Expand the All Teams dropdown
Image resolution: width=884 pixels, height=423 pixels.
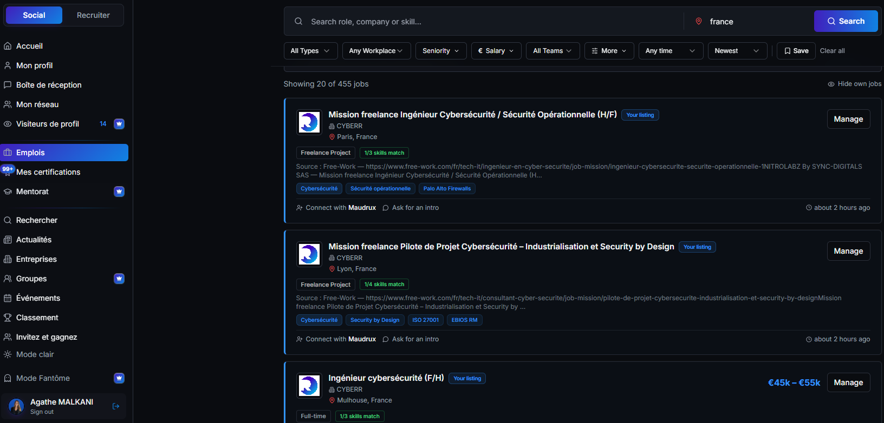click(552, 51)
